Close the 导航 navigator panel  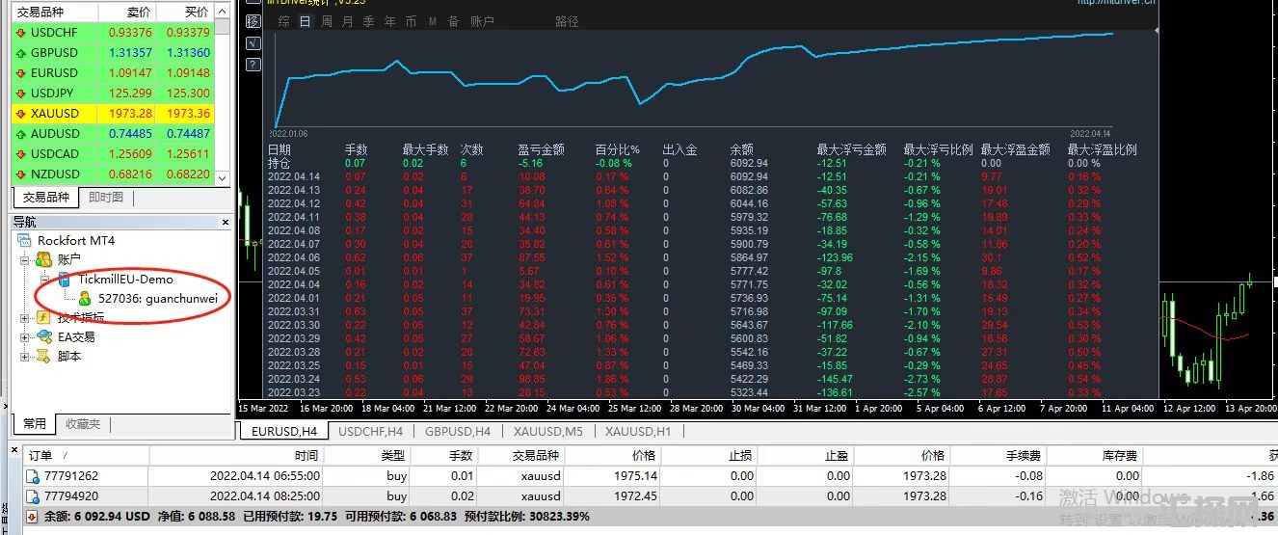(226, 222)
